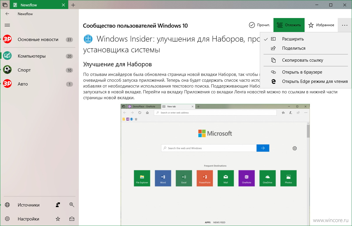The height and width of the screenshot is (226, 352).
Task: Open Компьютеры feed
Action: click(x=39, y=56)
